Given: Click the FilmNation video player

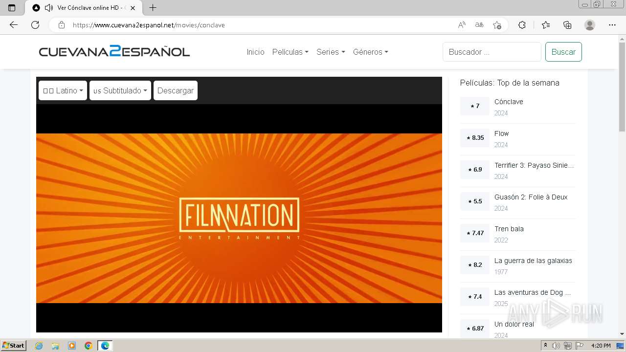Looking at the screenshot, I should coord(239,218).
